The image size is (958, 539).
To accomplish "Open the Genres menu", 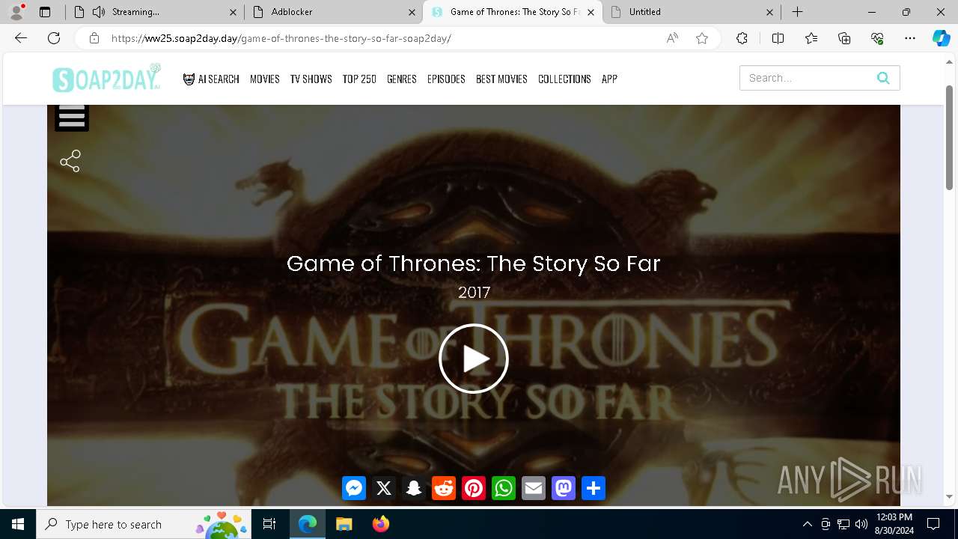I will pyautogui.click(x=402, y=79).
